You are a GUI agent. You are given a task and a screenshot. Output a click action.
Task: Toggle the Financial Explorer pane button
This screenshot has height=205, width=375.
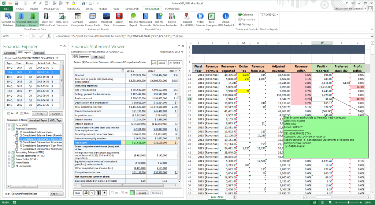click(x=21, y=20)
